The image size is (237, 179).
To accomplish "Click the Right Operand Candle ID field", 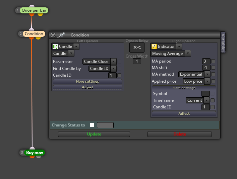I will click(x=205, y=107).
